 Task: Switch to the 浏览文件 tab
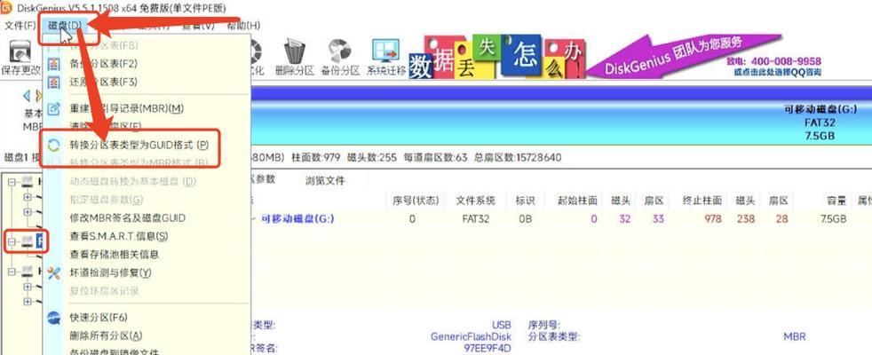tap(325, 180)
